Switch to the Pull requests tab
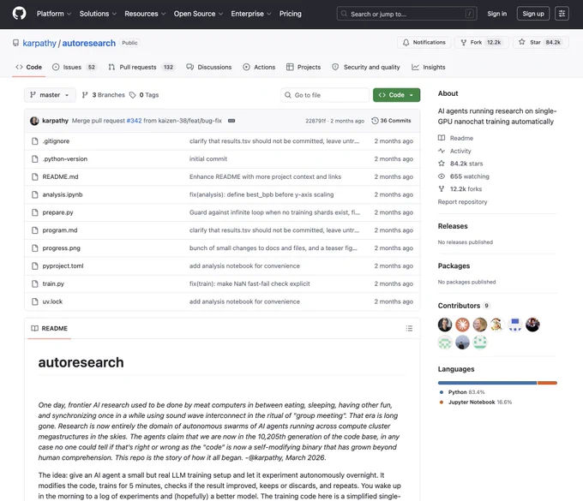Screen dimensions: 583x501 click(x=141, y=67)
